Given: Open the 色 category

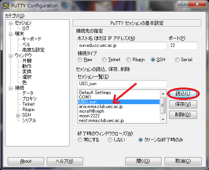Looking at the screenshot, I should coord(24,82).
